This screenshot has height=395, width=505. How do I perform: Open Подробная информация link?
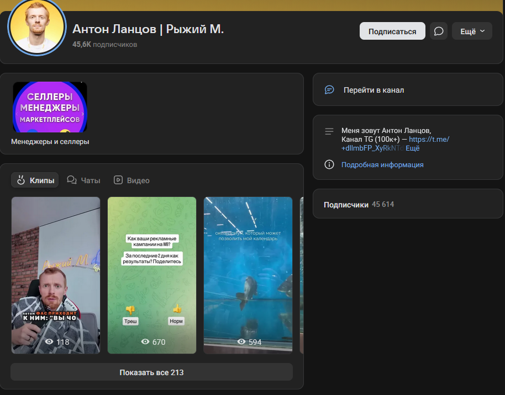382,165
